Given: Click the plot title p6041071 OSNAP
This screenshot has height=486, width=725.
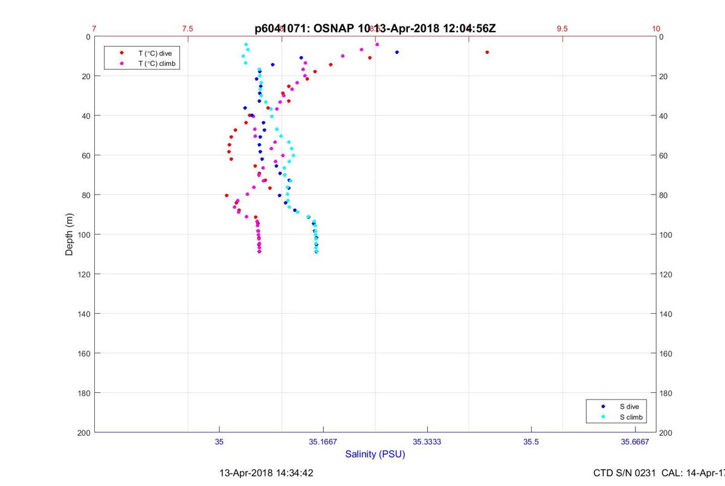Looking at the screenshot, I should point(375,28).
